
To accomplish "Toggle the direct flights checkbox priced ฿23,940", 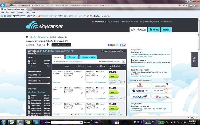I will 29,61.
